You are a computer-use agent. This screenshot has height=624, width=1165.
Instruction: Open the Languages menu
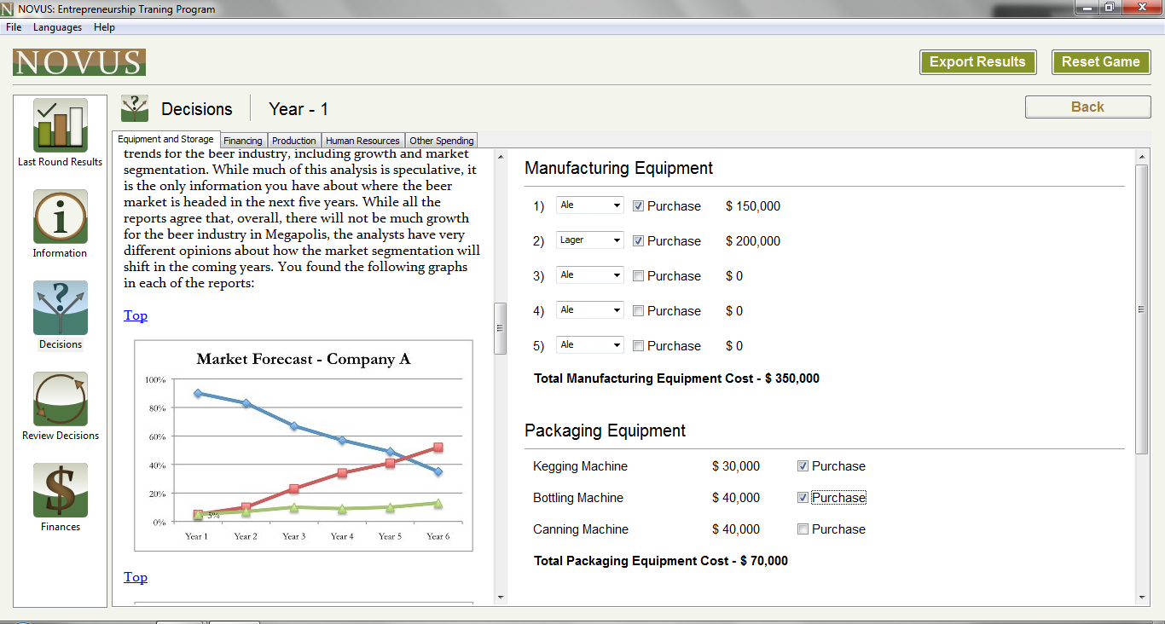[58, 27]
